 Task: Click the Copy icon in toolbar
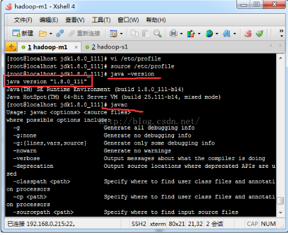[134, 33]
